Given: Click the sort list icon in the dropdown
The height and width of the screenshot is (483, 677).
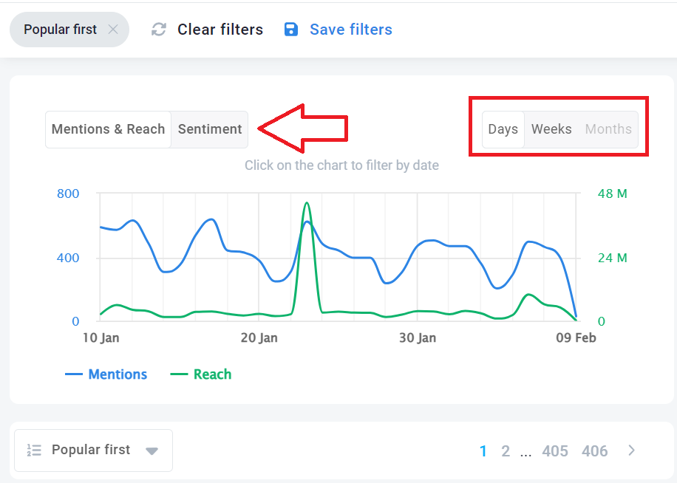Looking at the screenshot, I should (34, 450).
